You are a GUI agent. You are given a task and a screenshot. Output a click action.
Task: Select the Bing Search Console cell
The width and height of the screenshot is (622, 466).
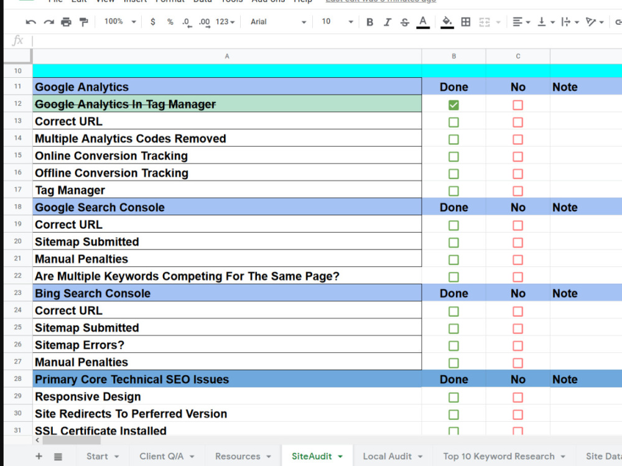227,293
